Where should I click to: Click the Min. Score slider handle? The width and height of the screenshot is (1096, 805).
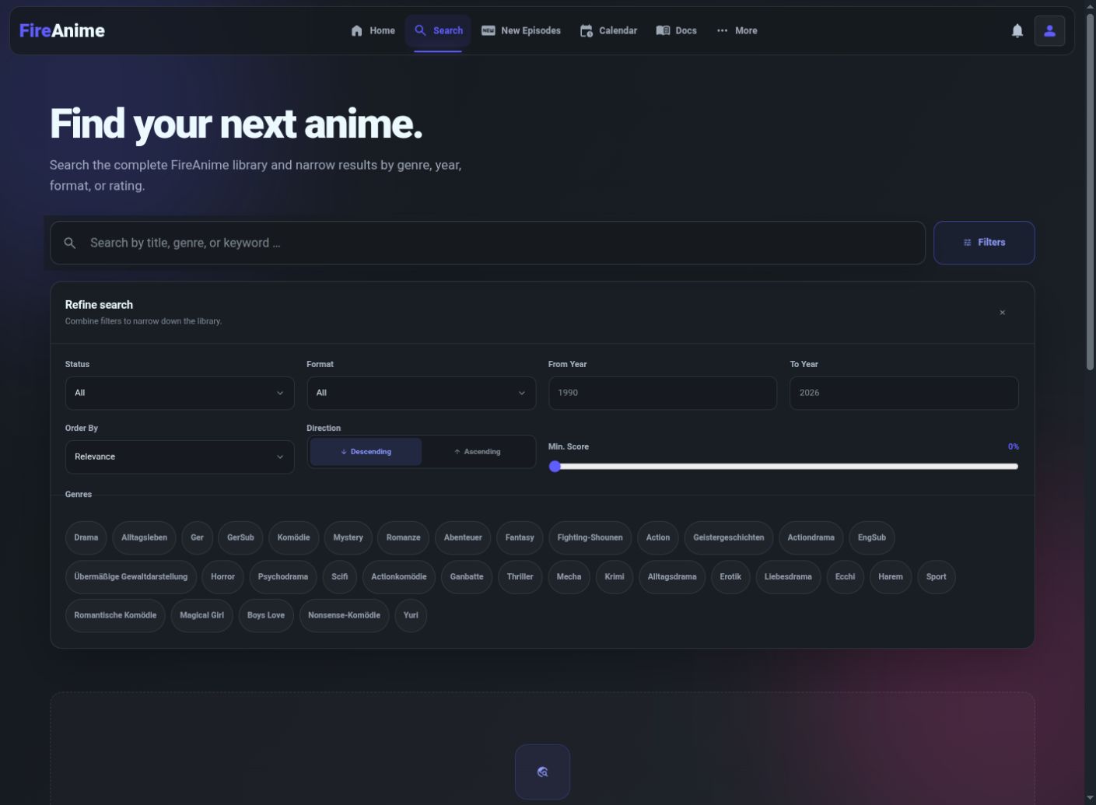[555, 467]
